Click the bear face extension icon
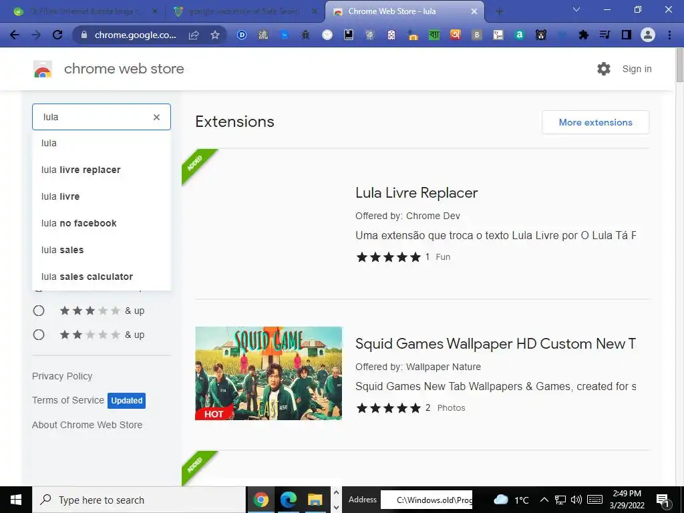 coord(541,35)
